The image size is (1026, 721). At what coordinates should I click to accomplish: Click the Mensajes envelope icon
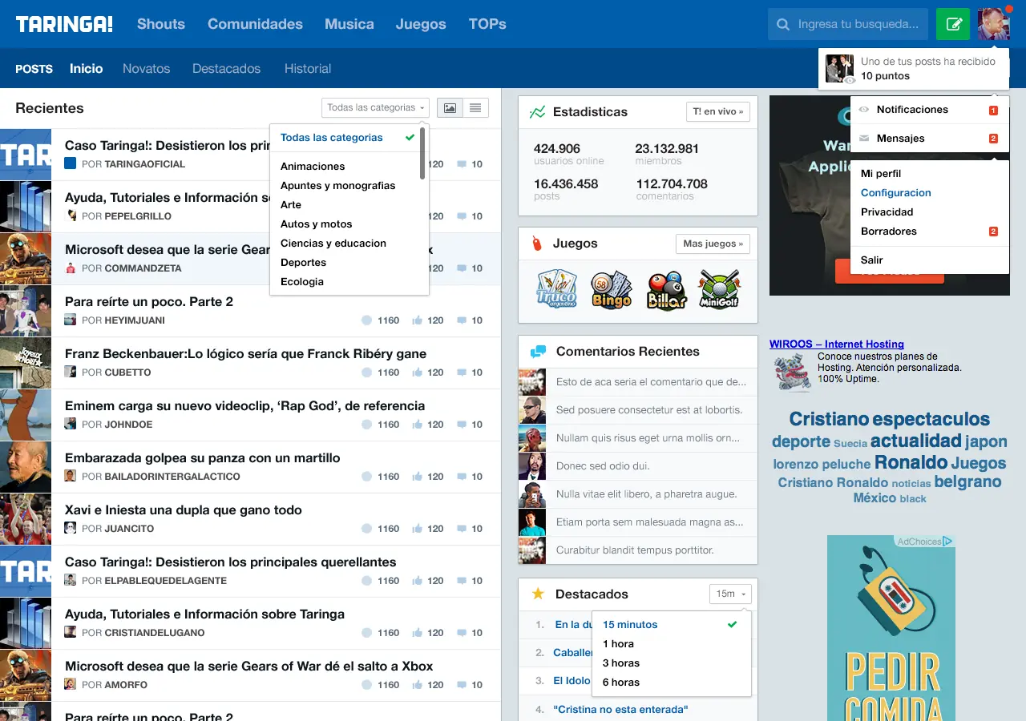click(864, 139)
